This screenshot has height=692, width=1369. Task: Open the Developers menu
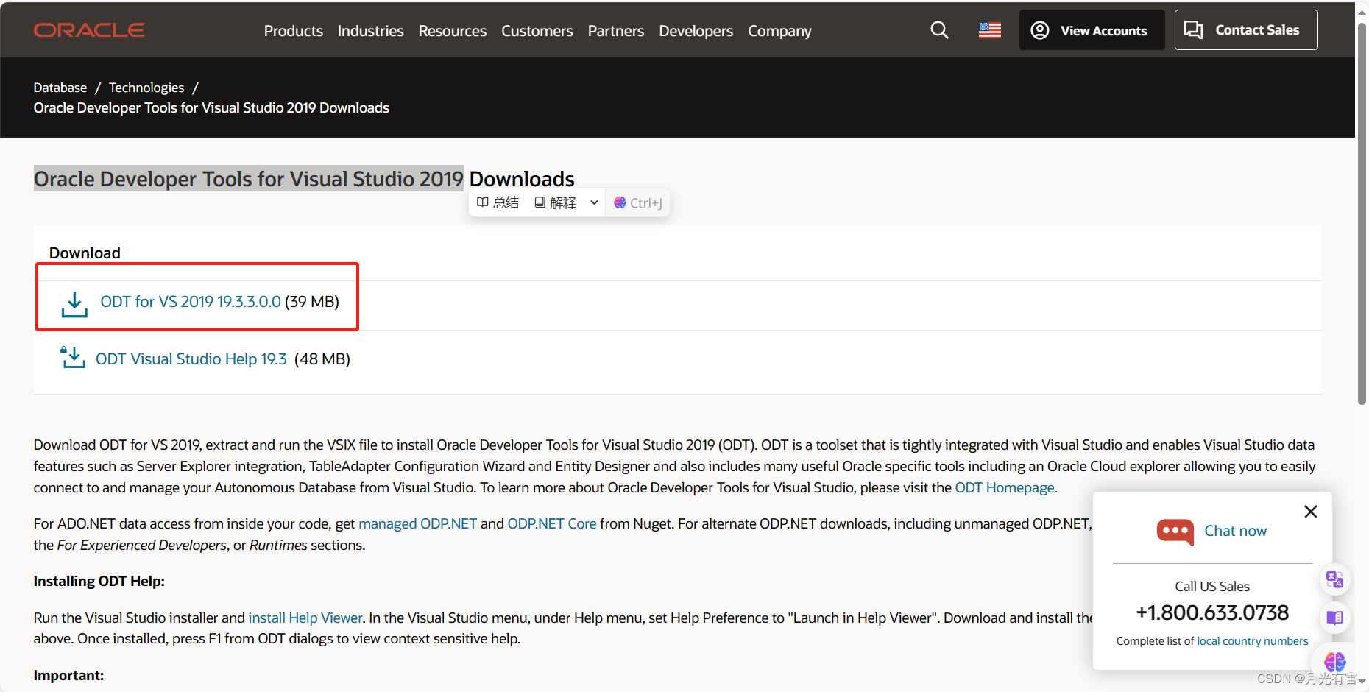click(695, 31)
